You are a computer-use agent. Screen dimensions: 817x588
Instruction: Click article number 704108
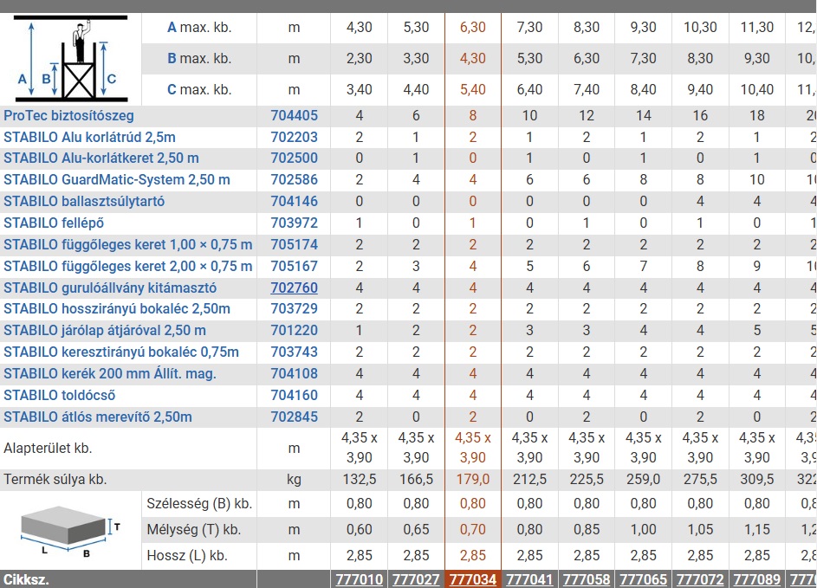pos(294,374)
